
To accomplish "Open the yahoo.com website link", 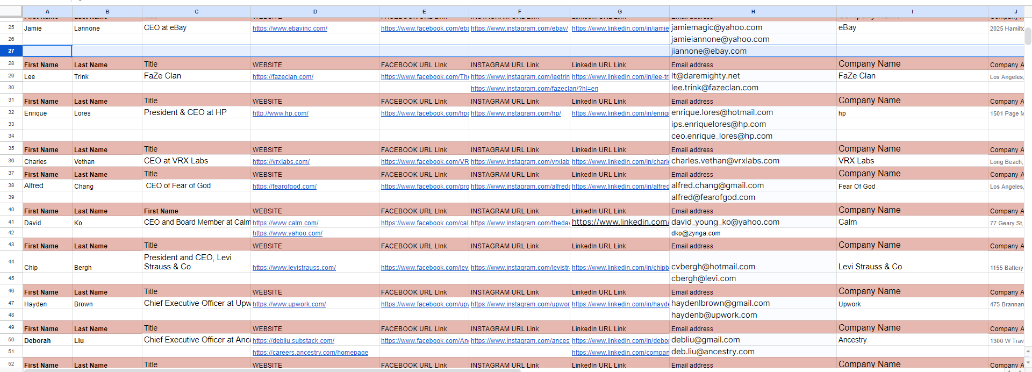I will [288, 233].
